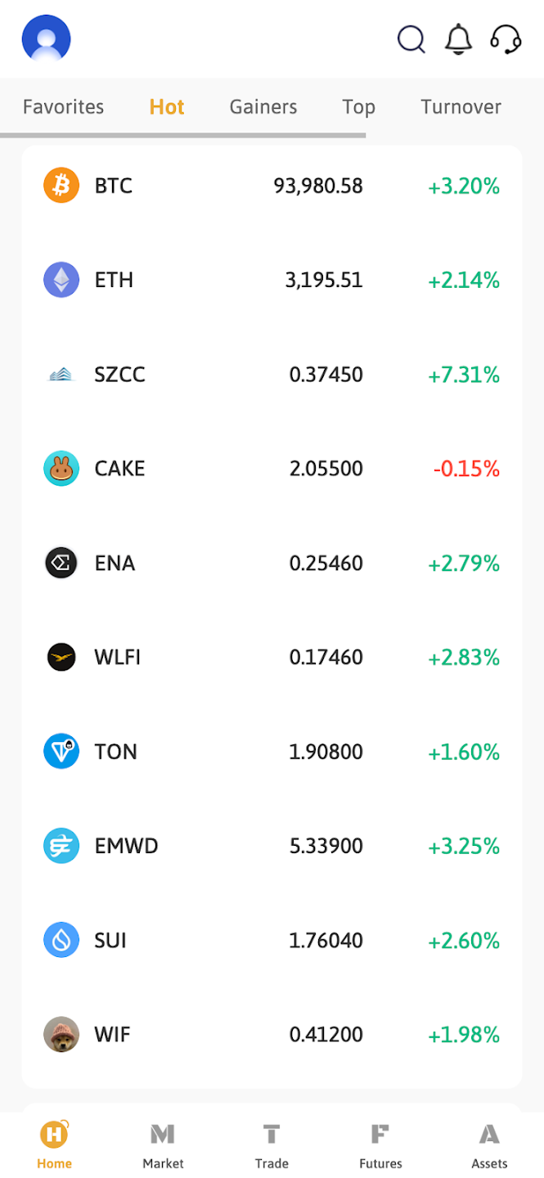Go to Market in bottom navigation
Viewport: 544px width, 1178px height.
coord(163,1145)
